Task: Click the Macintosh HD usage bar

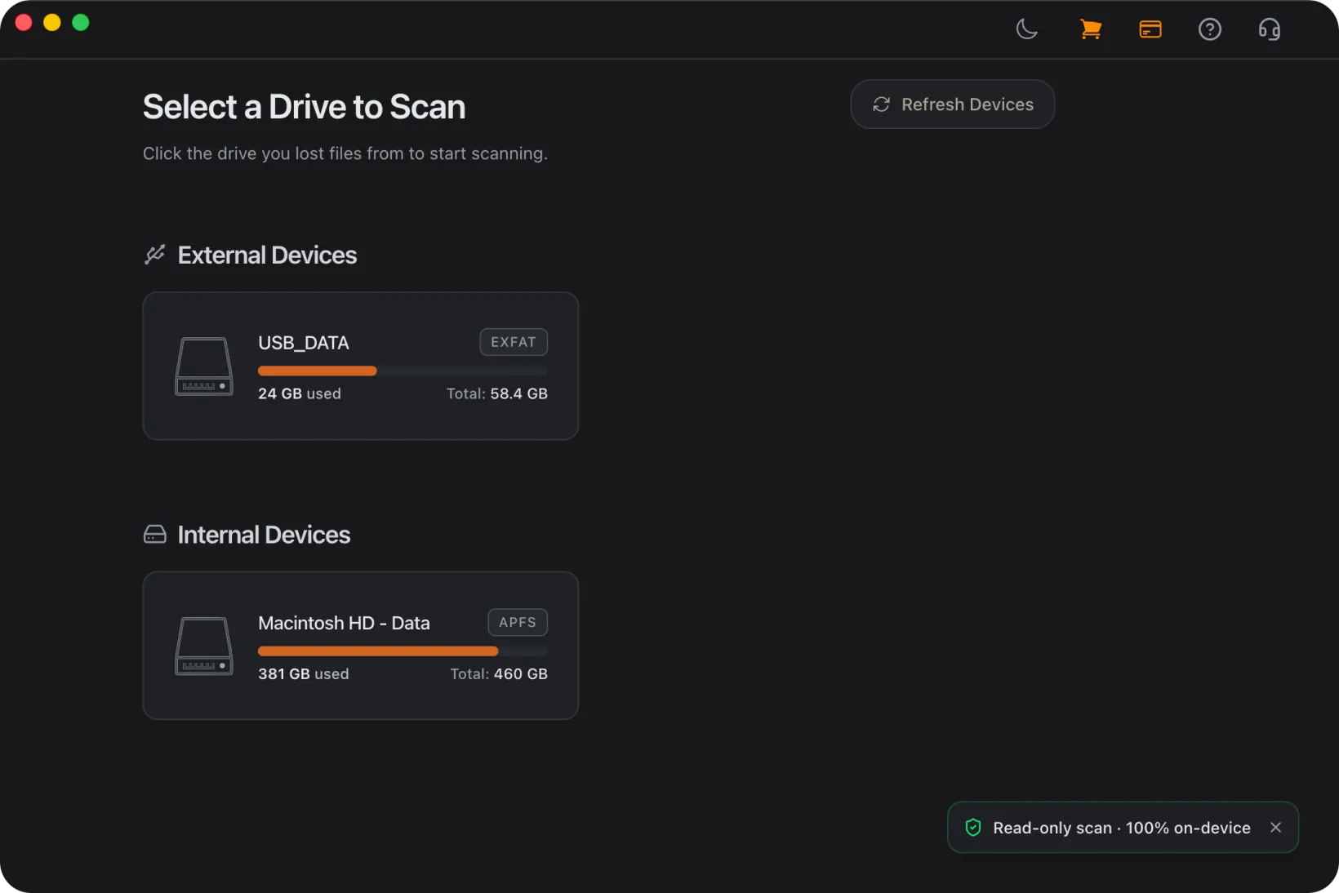Action: (403, 651)
